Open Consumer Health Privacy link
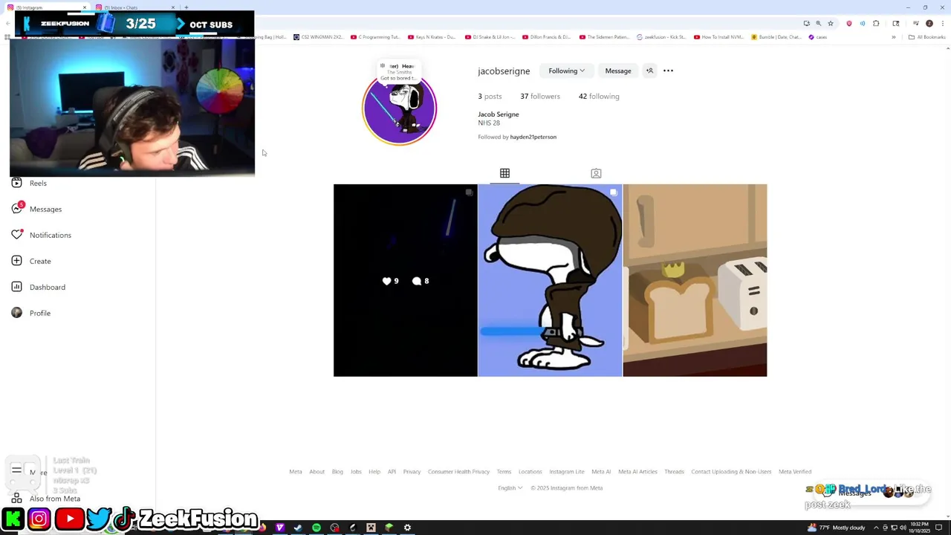Viewport: 951px width, 535px height. pos(458,471)
